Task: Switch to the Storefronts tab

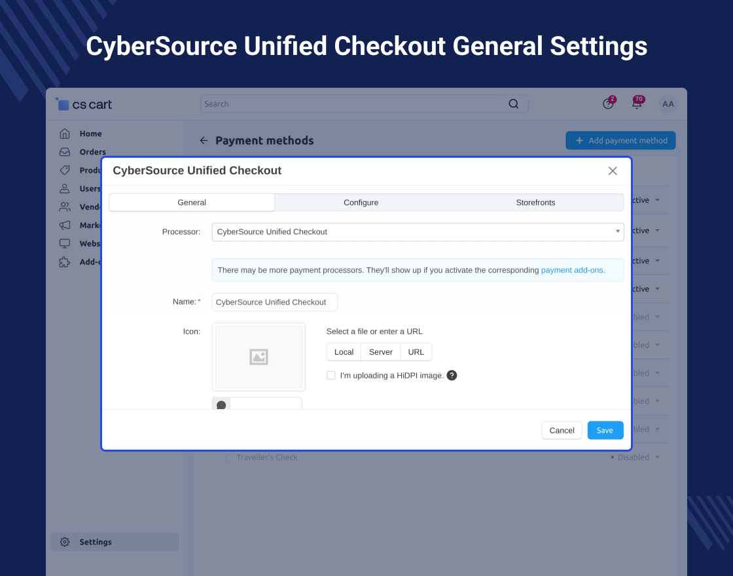Action: [535, 202]
